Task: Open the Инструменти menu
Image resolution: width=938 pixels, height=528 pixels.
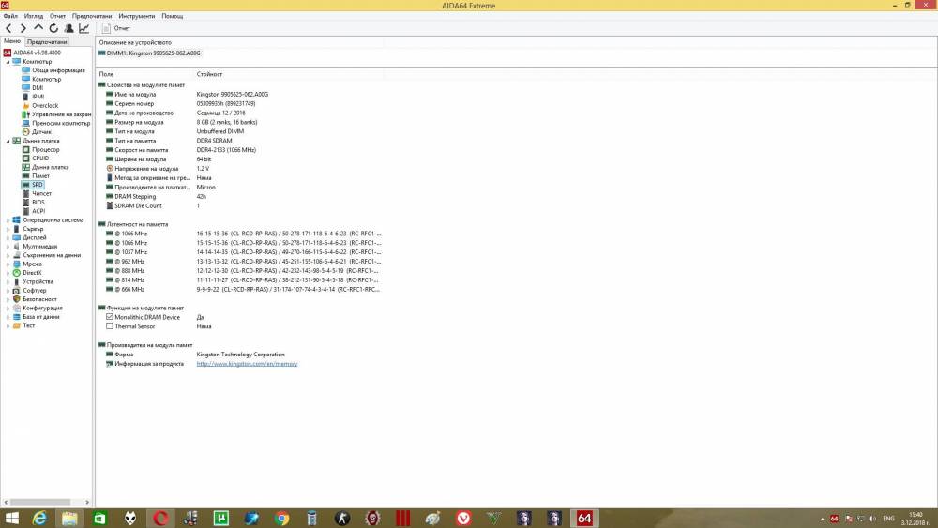Action: pyautogui.click(x=136, y=16)
